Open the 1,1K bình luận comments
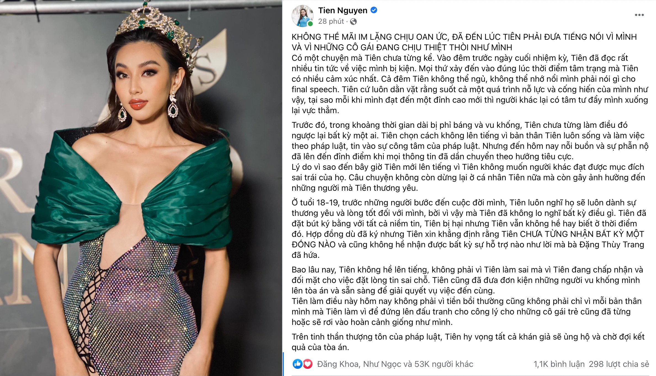656x376 pixels. pos(559,364)
